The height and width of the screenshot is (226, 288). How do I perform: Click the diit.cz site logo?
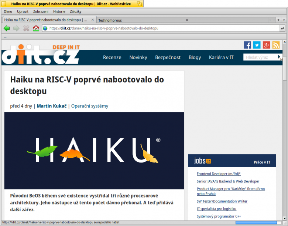pos(40,54)
